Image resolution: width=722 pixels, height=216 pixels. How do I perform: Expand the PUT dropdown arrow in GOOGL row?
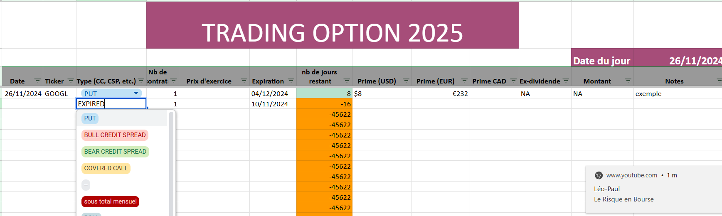click(136, 93)
